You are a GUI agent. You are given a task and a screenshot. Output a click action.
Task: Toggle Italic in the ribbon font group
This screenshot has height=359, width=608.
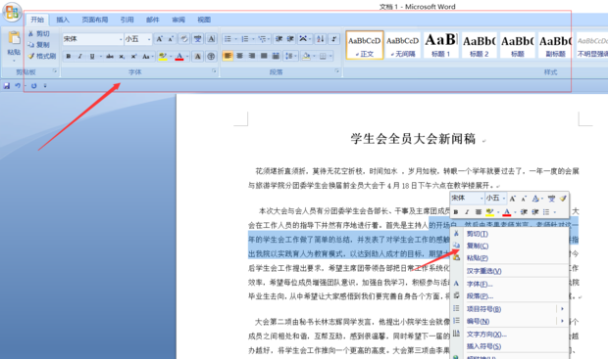click(x=79, y=57)
